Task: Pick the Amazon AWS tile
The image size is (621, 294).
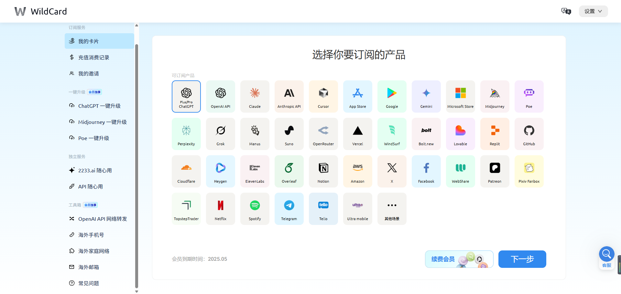Action: (x=358, y=171)
